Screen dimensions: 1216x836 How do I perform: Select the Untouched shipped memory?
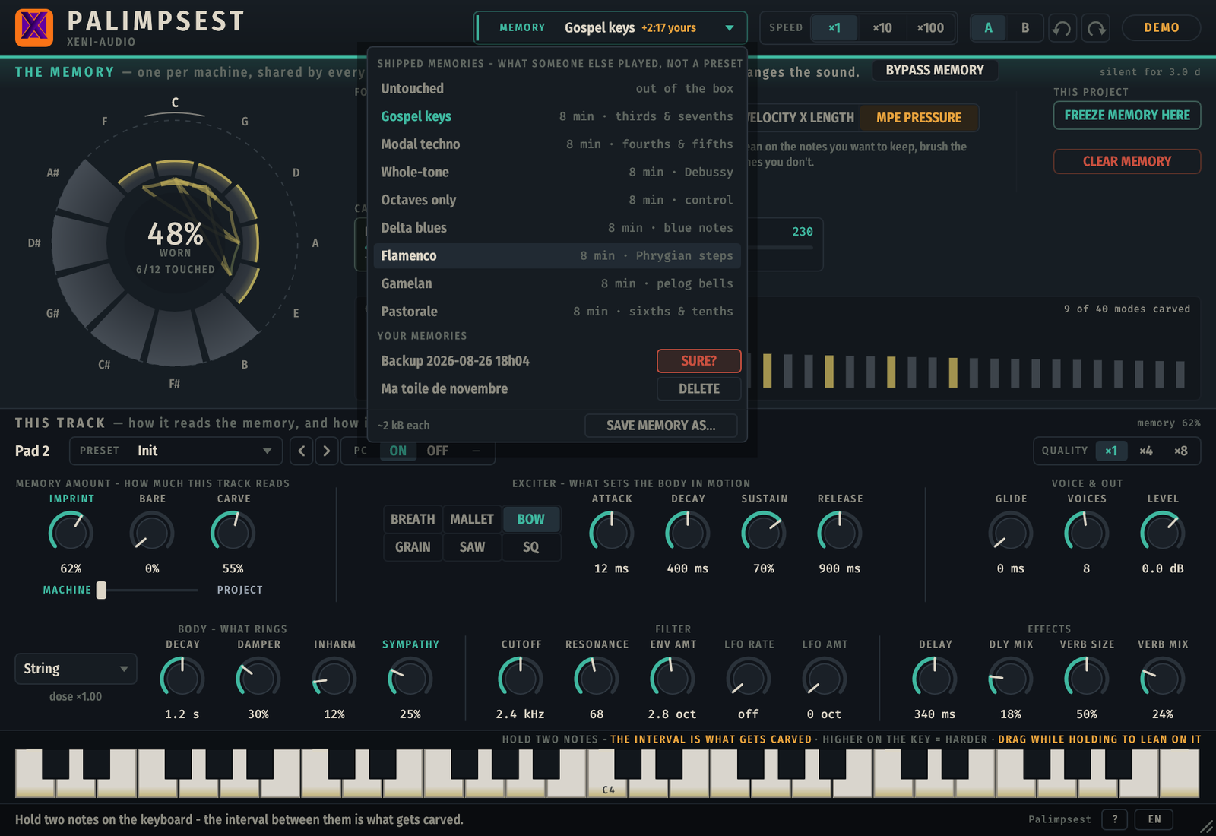point(557,88)
